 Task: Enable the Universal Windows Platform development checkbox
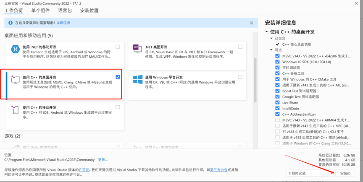240,77
